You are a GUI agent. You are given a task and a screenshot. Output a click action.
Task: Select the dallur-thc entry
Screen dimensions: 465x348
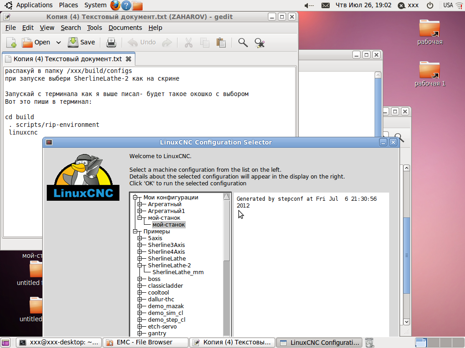point(161,300)
